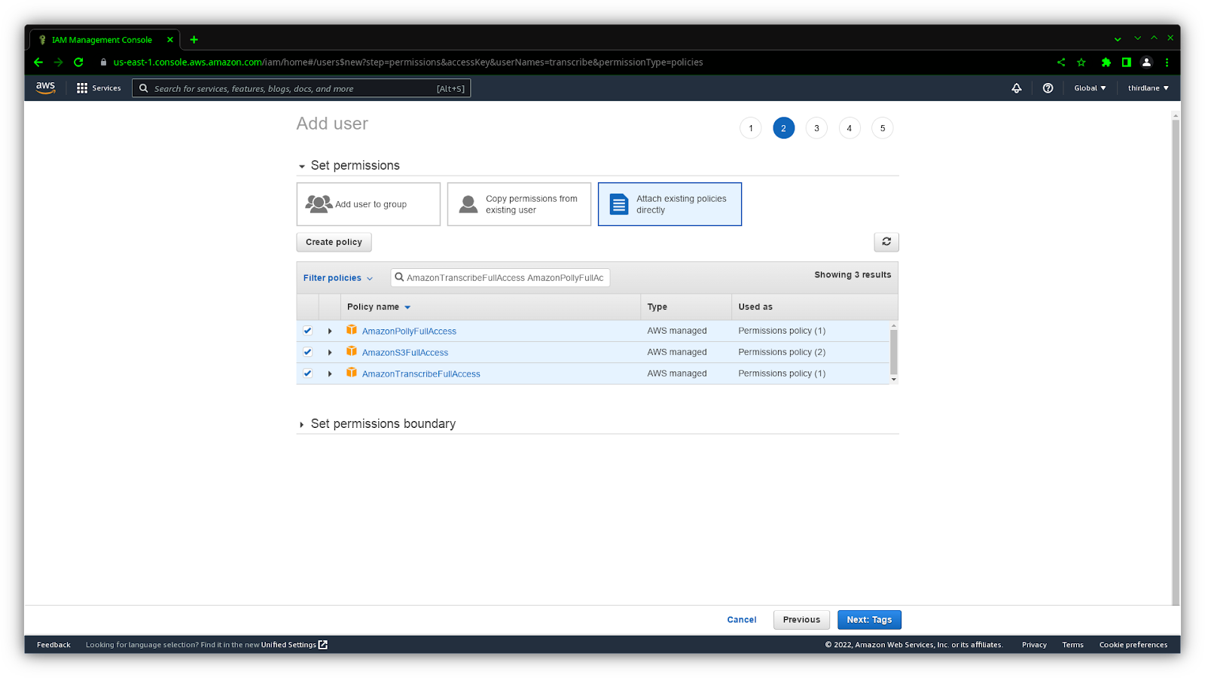The width and height of the screenshot is (1205, 678).
Task: Click the Feedback link in footer
Action: (x=53, y=645)
